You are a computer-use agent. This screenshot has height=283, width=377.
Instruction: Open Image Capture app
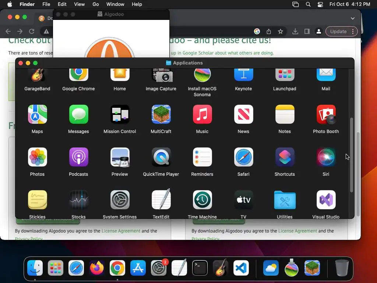(161, 75)
